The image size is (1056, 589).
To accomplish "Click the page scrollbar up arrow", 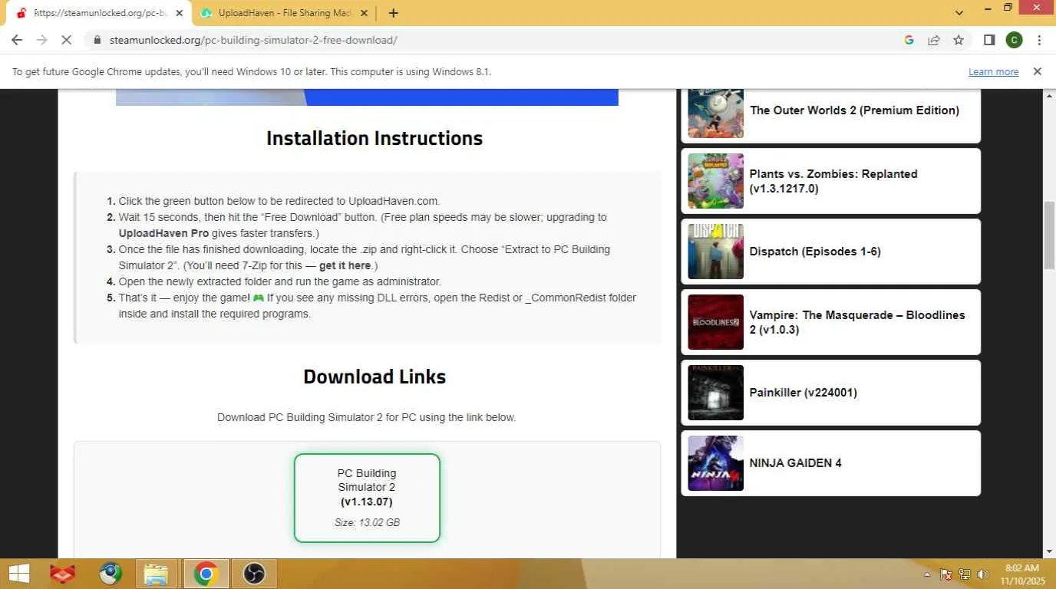I will click(x=1049, y=96).
